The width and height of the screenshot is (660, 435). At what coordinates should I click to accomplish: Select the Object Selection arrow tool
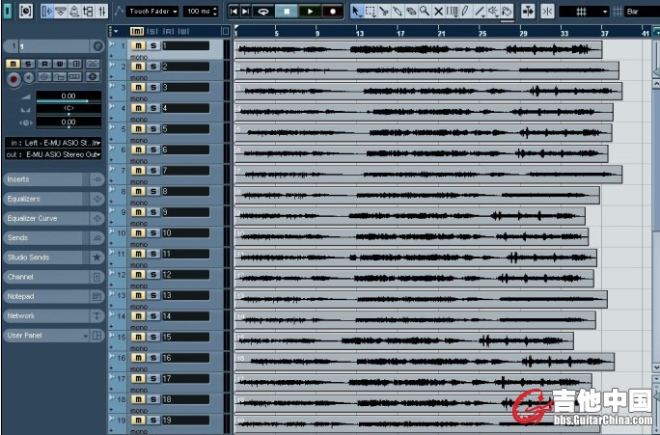(356, 11)
